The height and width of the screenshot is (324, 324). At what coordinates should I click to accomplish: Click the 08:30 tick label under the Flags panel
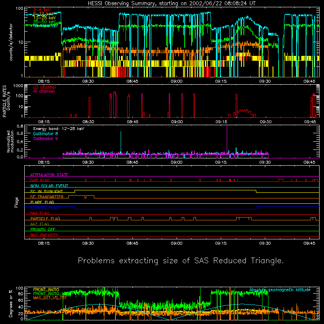click(x=88, y=243)
